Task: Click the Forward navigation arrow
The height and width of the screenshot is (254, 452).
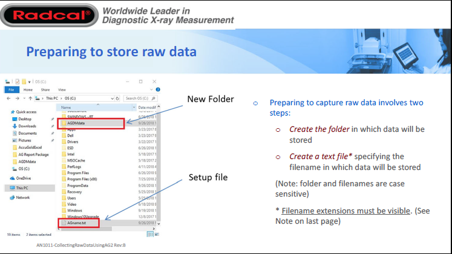Action: pos(18,99)
